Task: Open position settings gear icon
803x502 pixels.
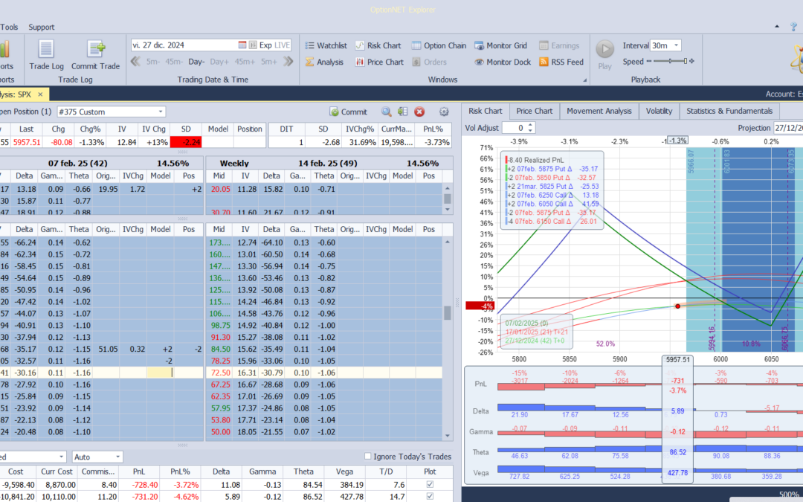Action: (x=444, y=112)
